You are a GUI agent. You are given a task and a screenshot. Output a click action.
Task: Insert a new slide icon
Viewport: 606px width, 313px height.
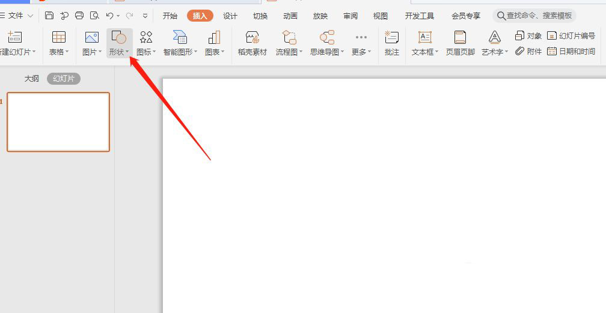point(14,37)
